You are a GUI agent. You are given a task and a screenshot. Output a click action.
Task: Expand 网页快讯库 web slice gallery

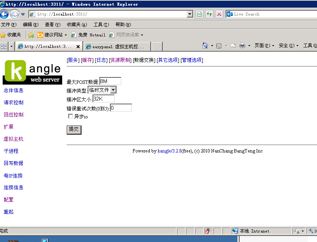[126, 35]
